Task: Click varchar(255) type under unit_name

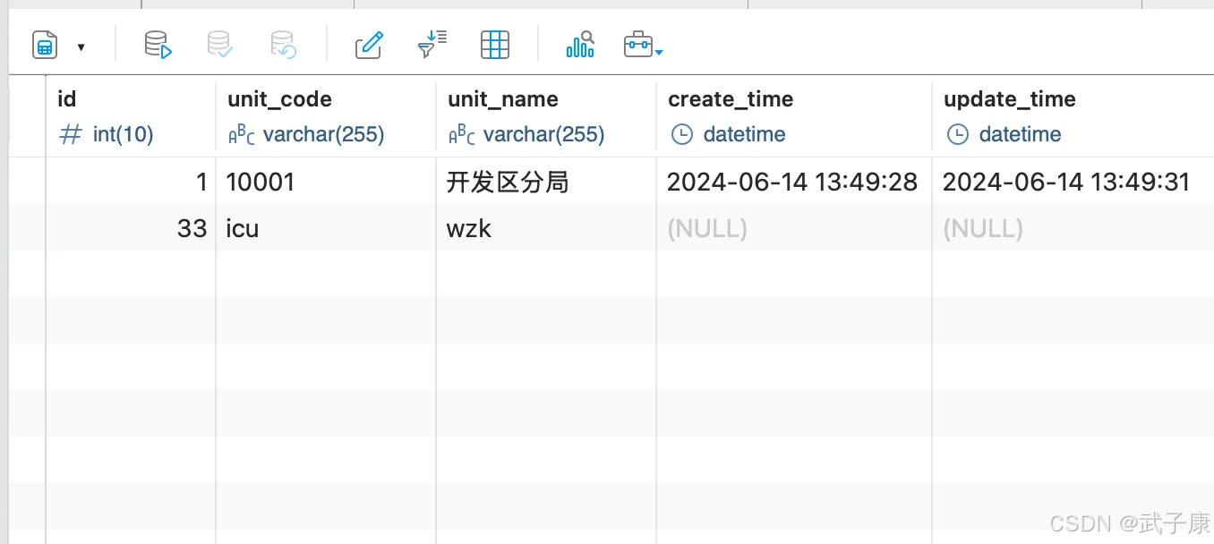Action: [526, 135]
